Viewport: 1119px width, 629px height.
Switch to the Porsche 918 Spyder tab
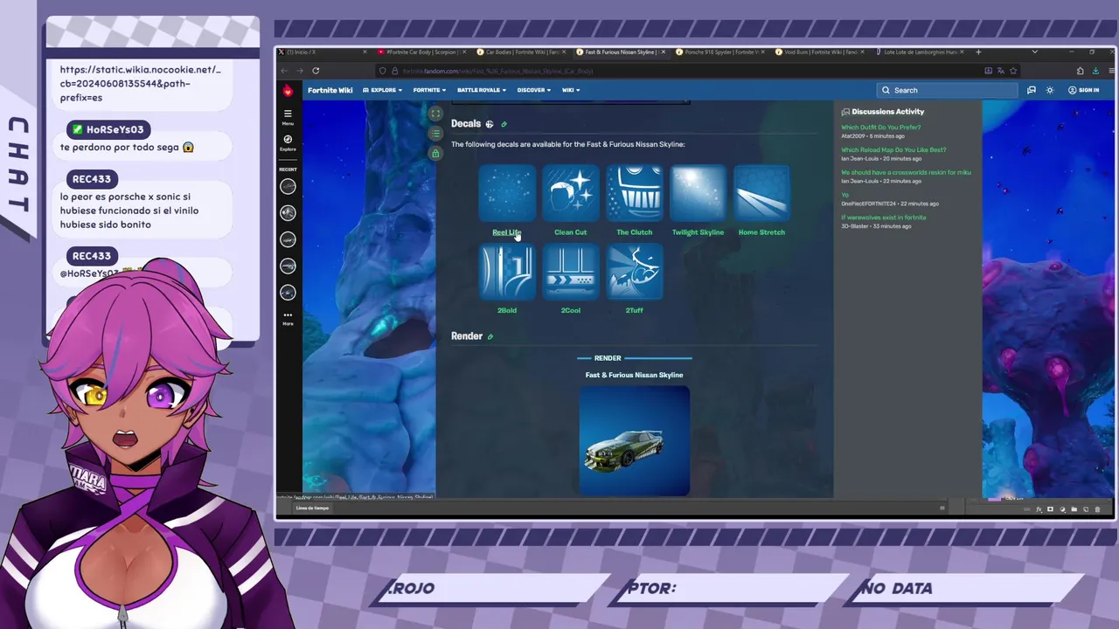point(721,52)
